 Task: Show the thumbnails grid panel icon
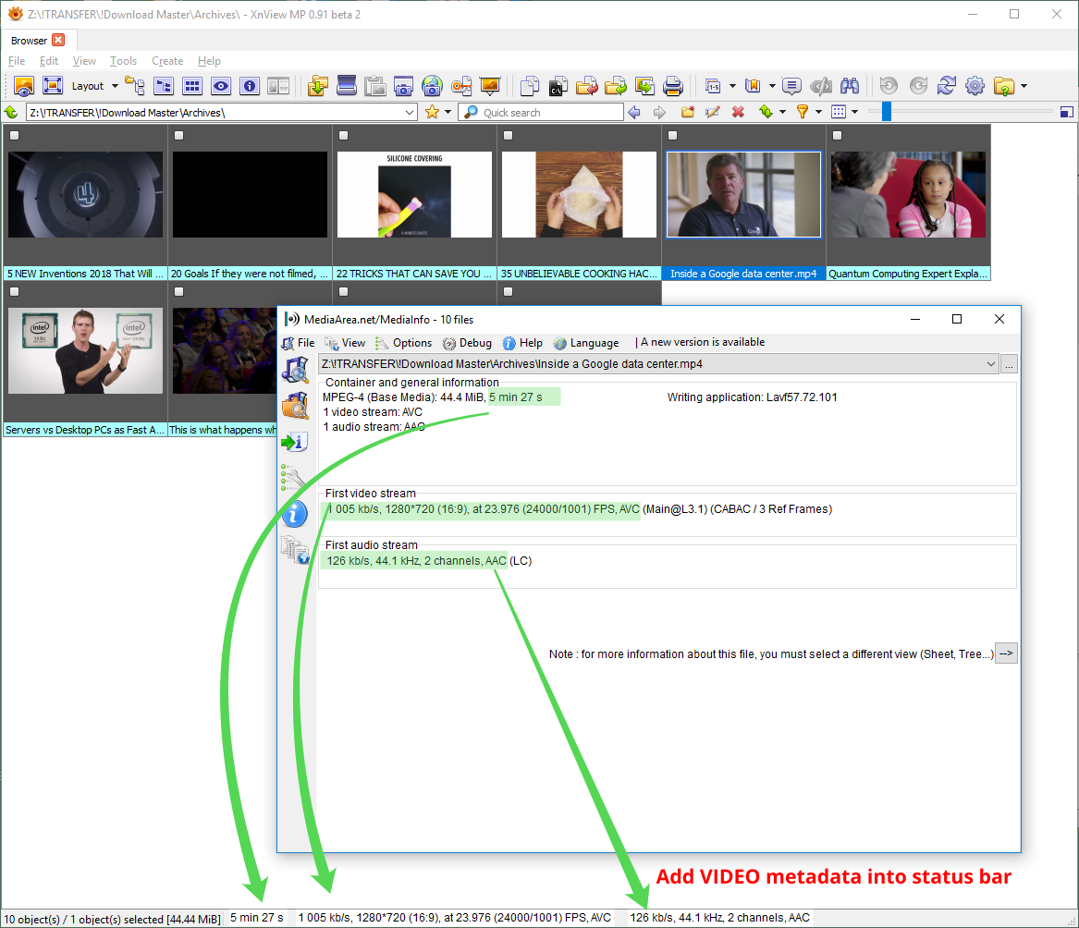pos(192,86)
